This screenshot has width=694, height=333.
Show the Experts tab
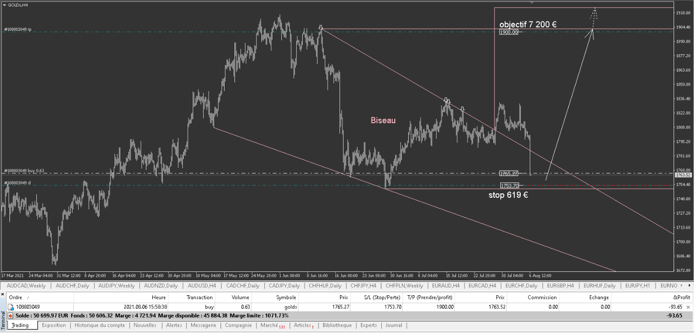tap(368, 326)
